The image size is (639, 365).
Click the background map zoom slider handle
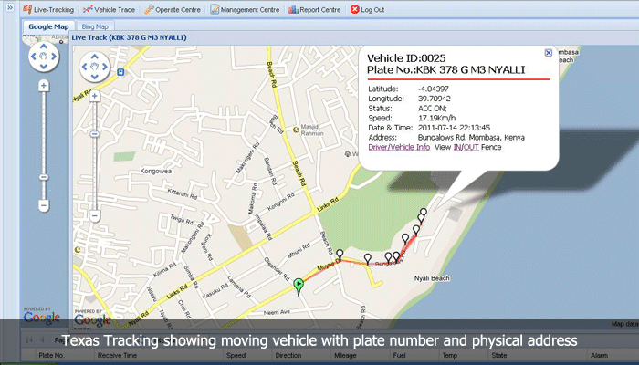coord(44,177)
